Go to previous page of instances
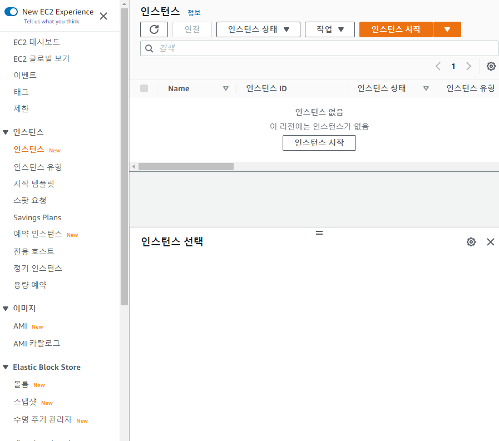 pos(438,66)
